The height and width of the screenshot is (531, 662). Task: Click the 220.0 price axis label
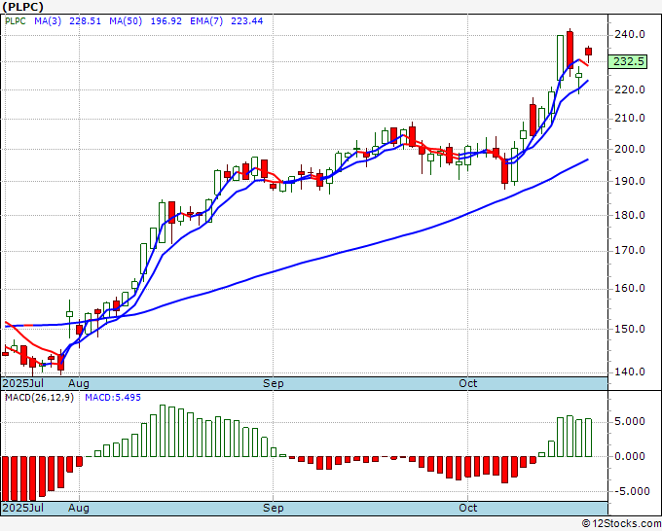pyautogui.click(x=629, y=89)
